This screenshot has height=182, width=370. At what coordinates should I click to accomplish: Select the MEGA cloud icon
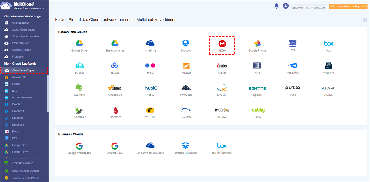[222, 44]
